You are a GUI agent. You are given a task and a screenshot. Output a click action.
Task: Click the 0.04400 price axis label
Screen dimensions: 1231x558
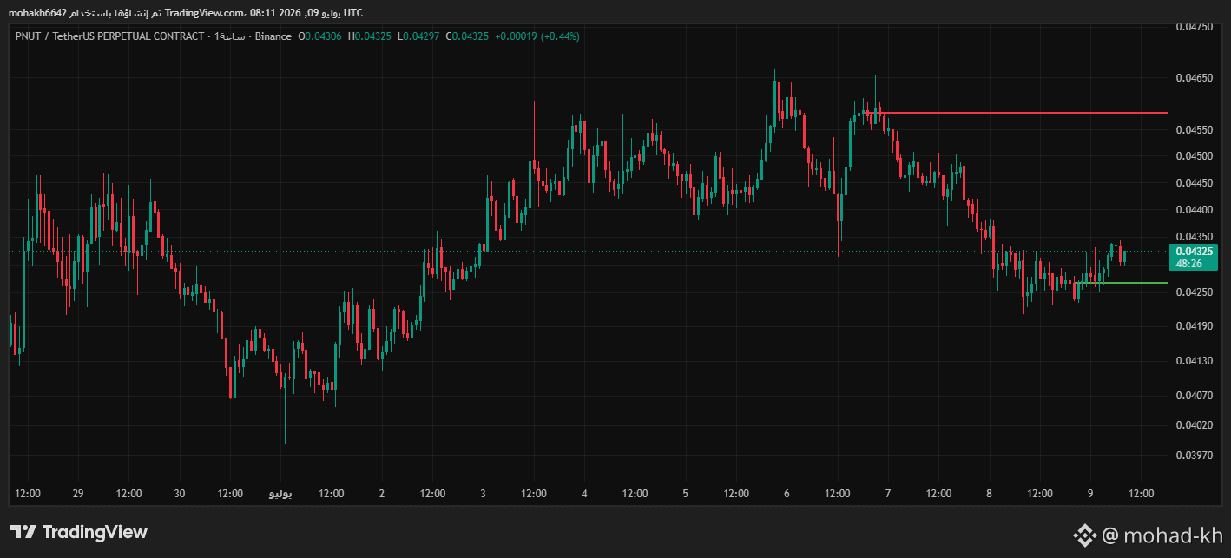(1194, 210)
